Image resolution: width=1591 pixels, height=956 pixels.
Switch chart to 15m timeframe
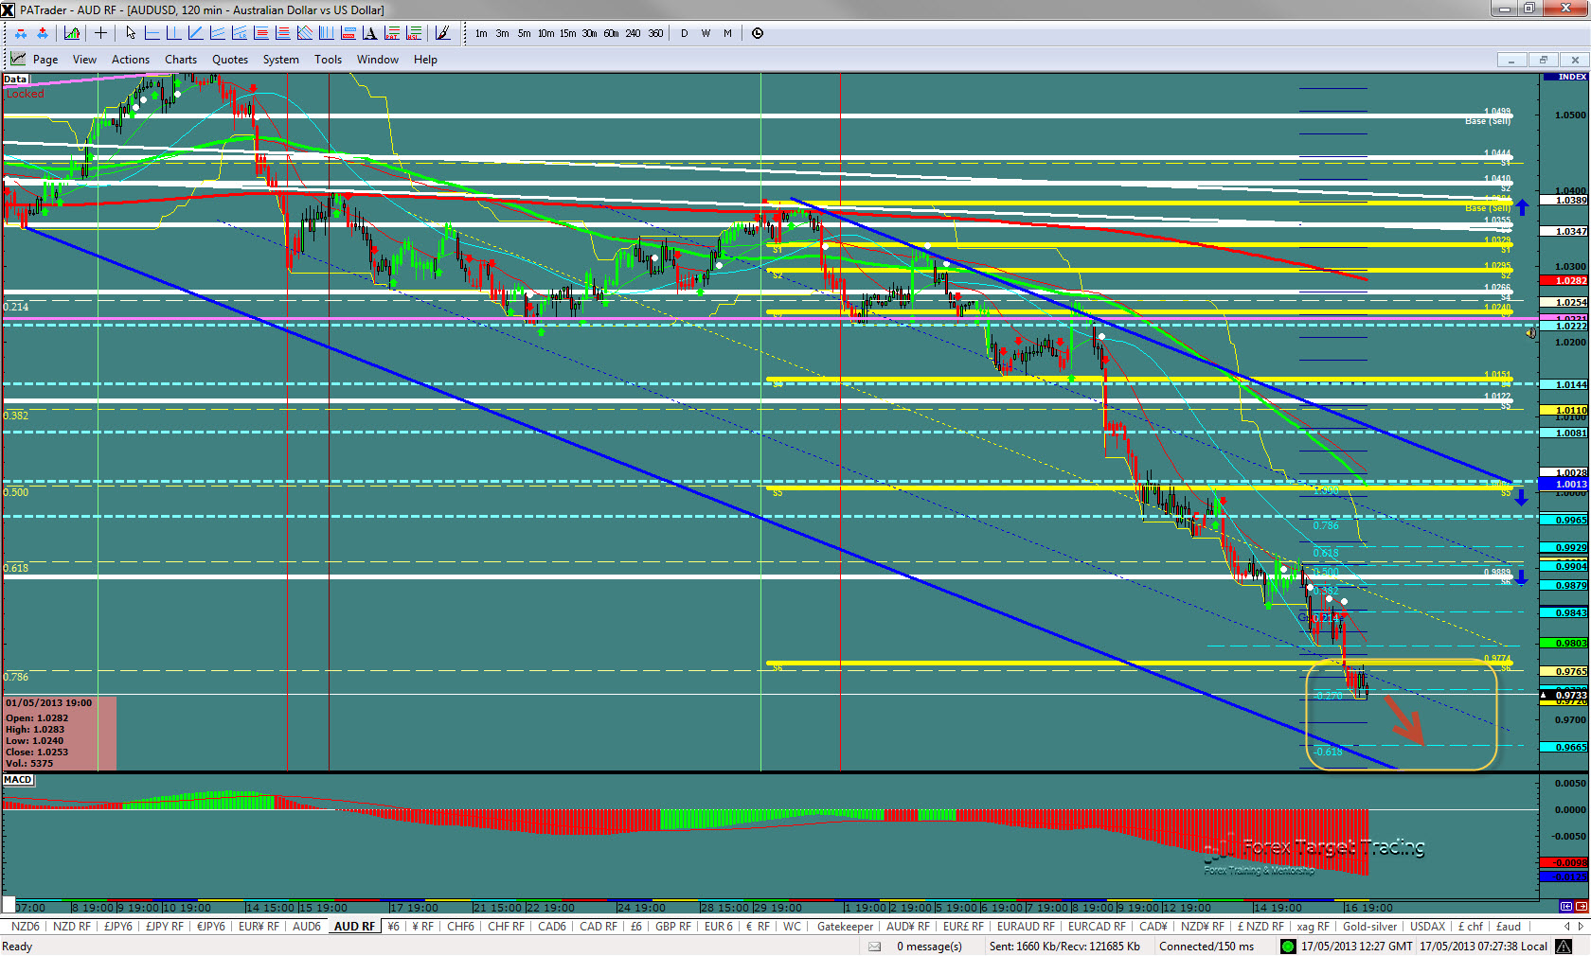[567, 33]
